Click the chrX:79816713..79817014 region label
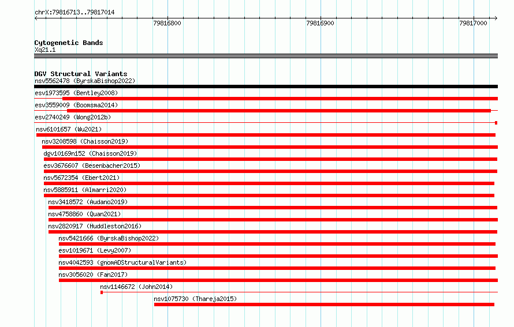The height and width of the screenshot is (327, 514). pyautogui.click(x=75, y=12)
